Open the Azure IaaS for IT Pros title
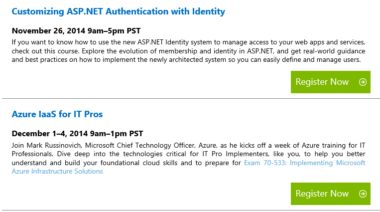This screenshot has width=380, height=212. pos(57,114)
